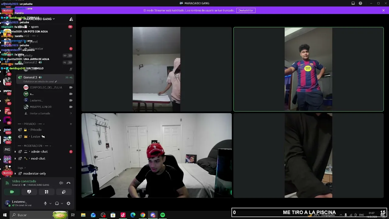Open the server with 621 notifications

7,130
